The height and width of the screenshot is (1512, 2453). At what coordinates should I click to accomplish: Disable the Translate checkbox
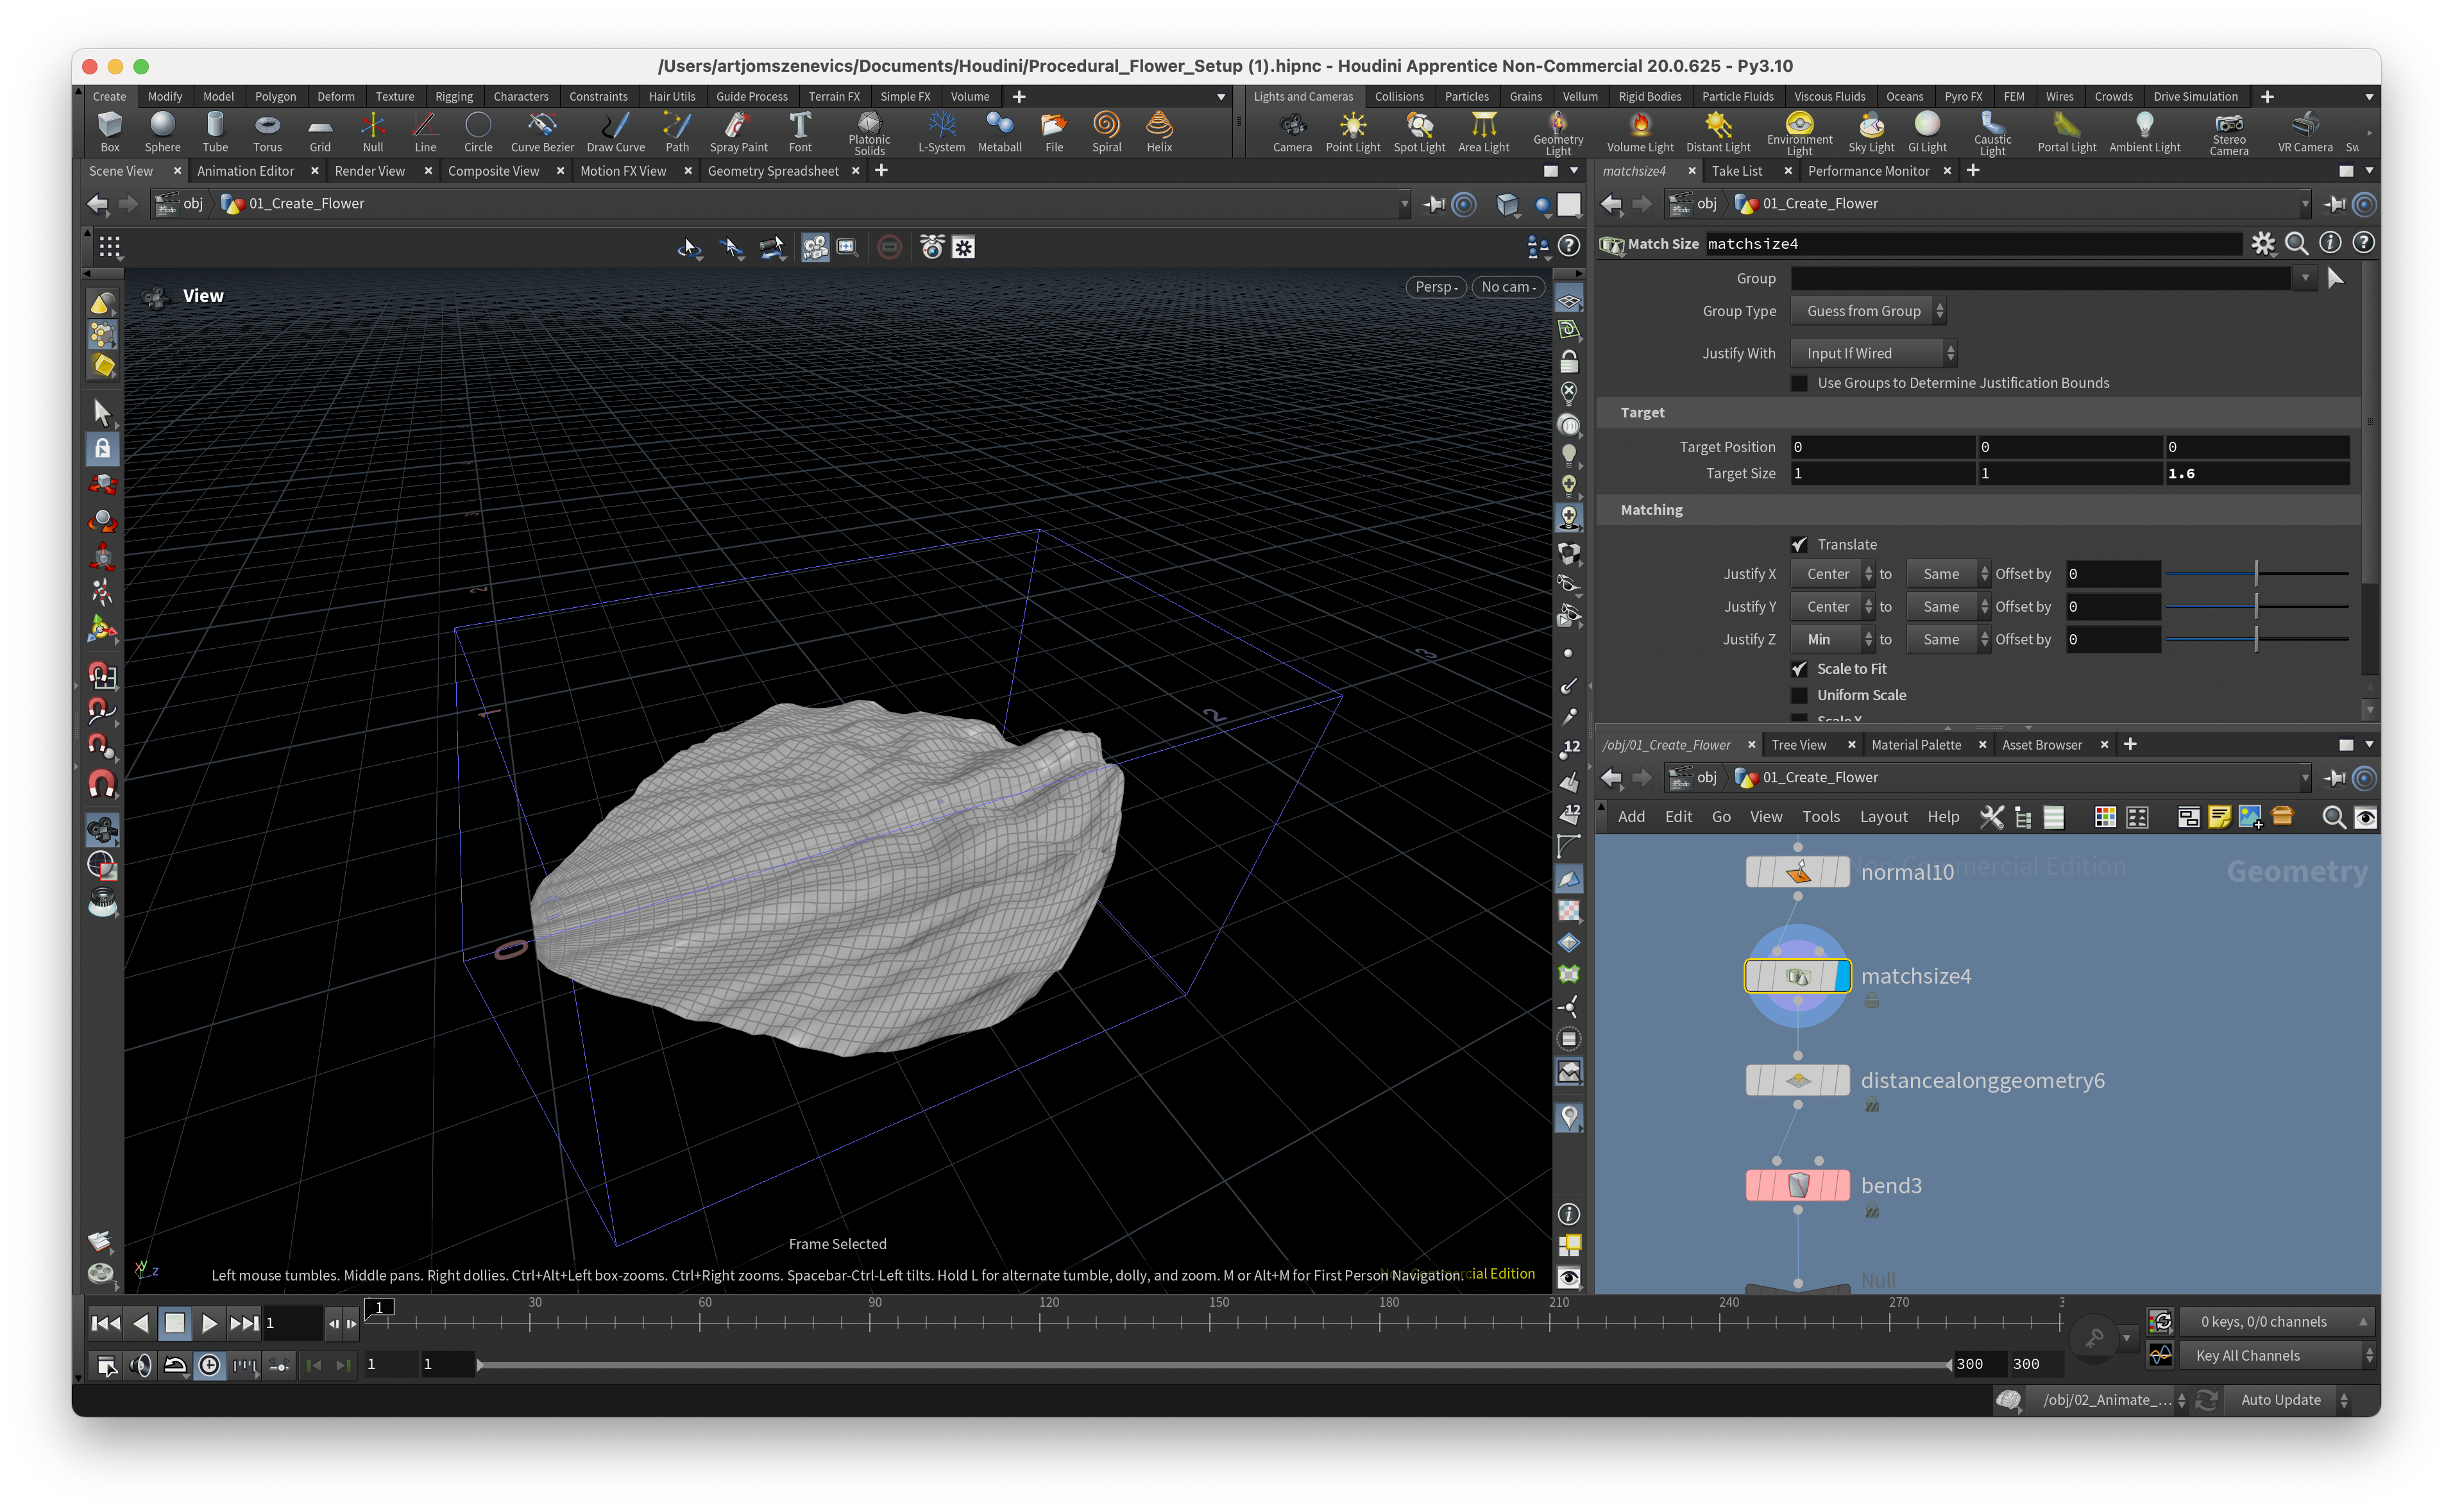[x=1800, y=545]
